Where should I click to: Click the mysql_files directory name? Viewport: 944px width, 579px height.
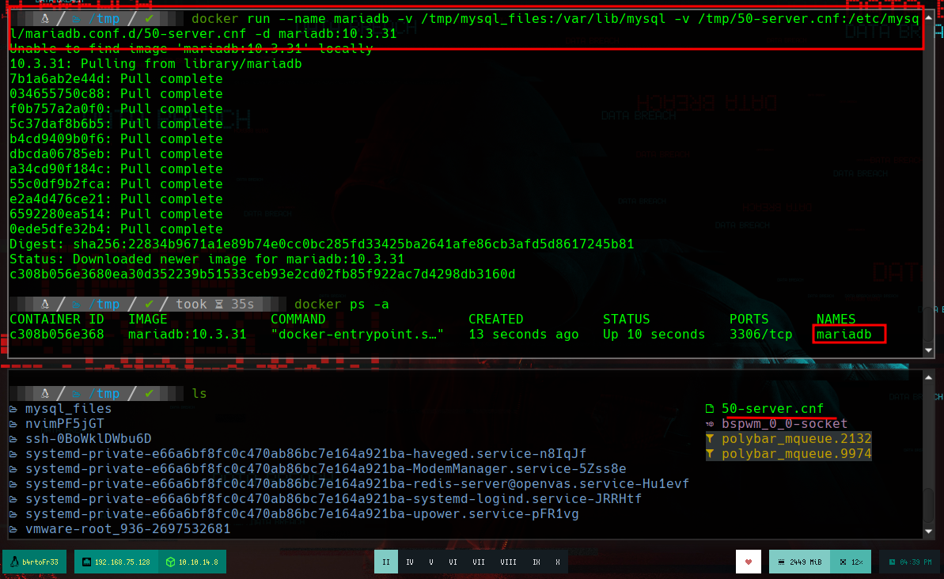[x=68, y=409]
